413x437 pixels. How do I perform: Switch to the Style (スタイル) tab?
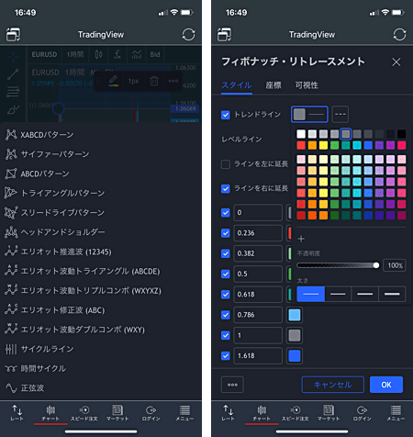(x=237, y=85)
